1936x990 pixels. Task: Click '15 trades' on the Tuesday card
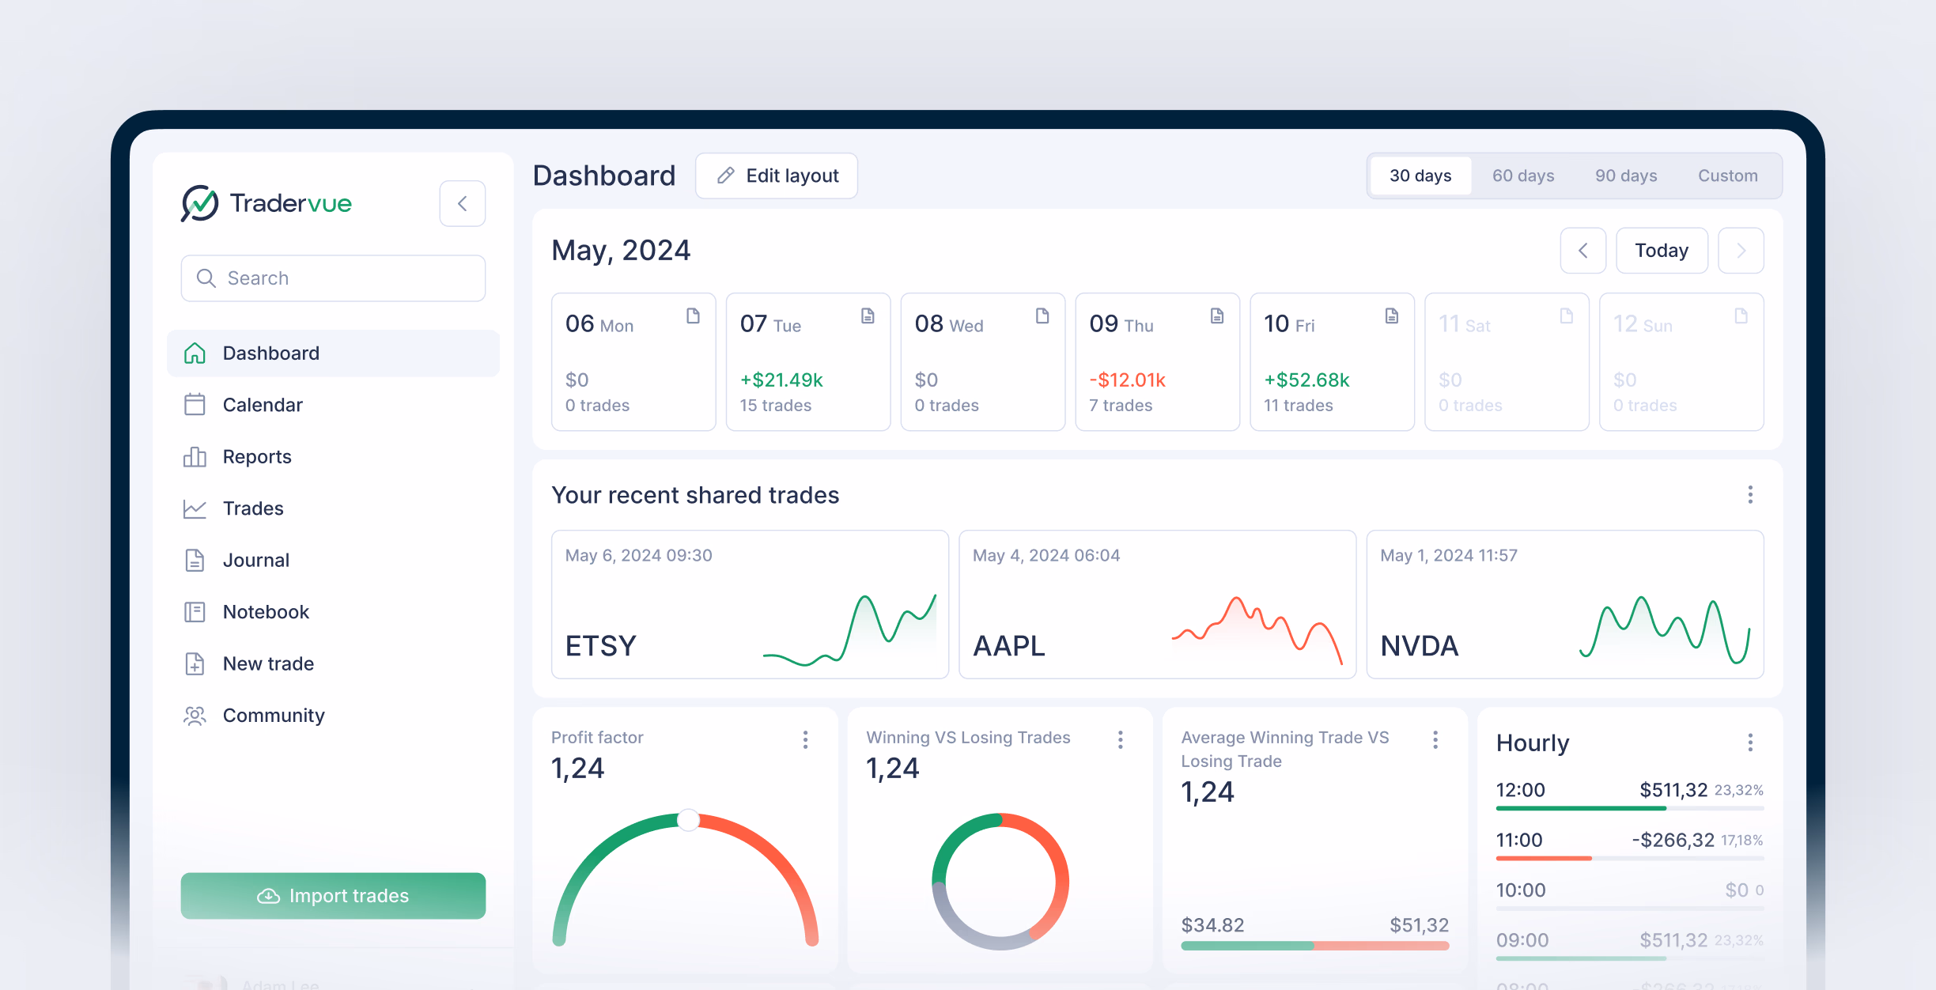pos(776,406)
